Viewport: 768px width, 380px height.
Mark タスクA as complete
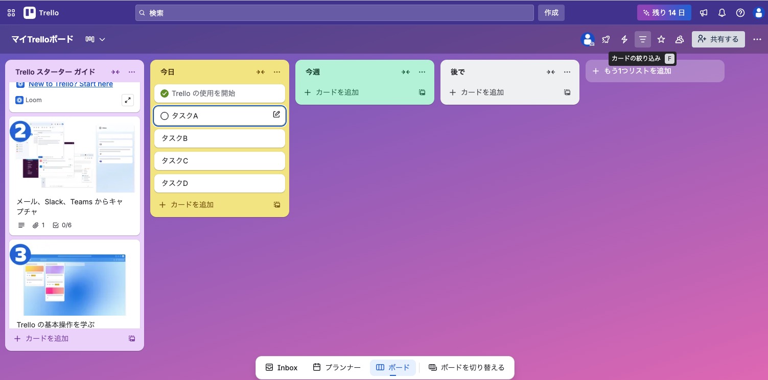tap(165, 116)
